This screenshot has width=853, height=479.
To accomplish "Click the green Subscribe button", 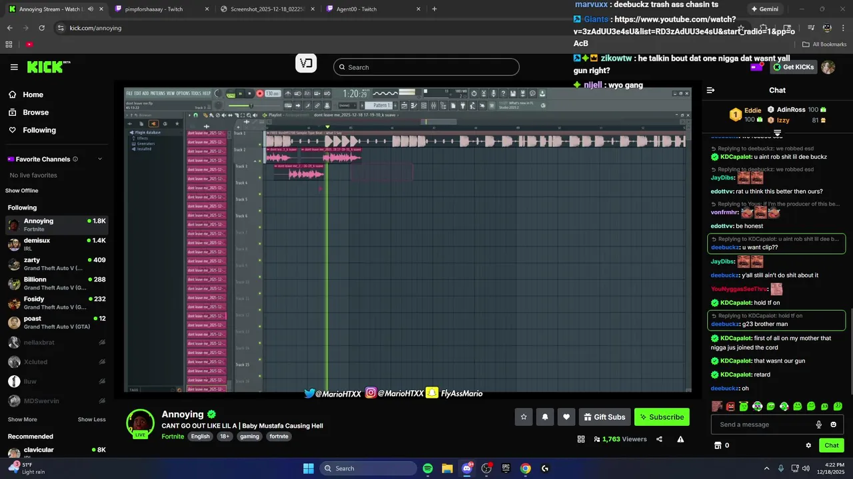I will tap(662, 417).
